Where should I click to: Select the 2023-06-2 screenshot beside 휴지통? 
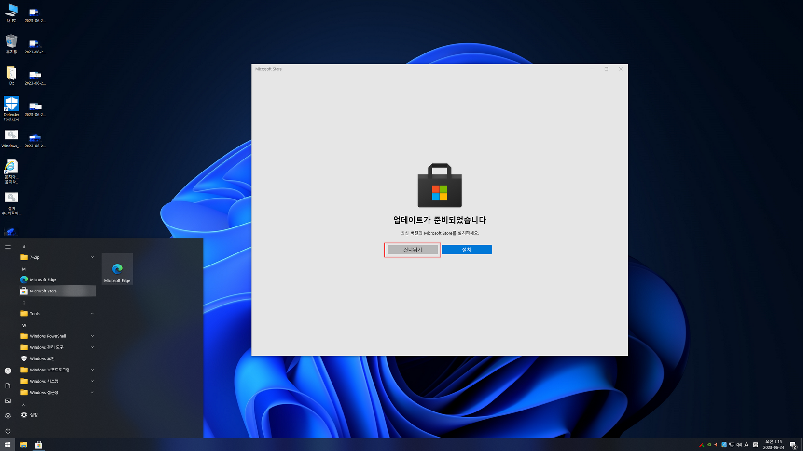point(35,46)
